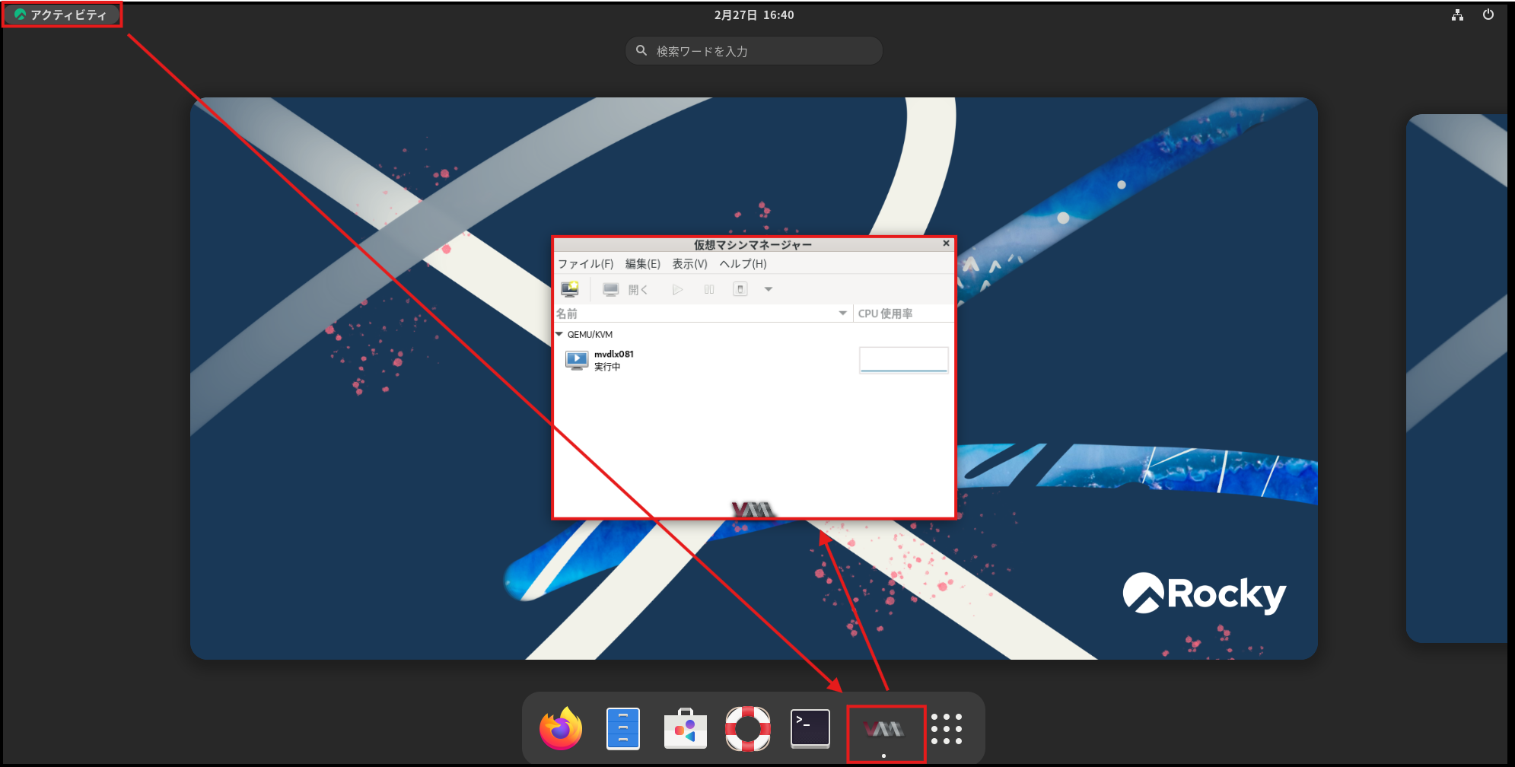Click the アクティビティ button

tap(62, 15)
